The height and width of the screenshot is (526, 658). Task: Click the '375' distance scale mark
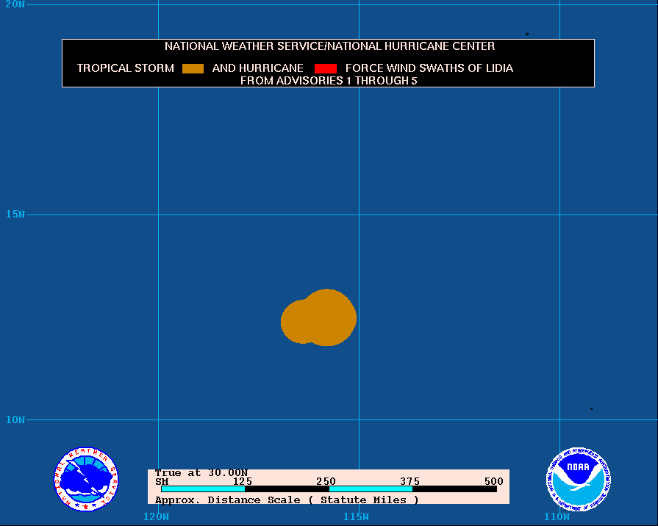pos(410,481)
